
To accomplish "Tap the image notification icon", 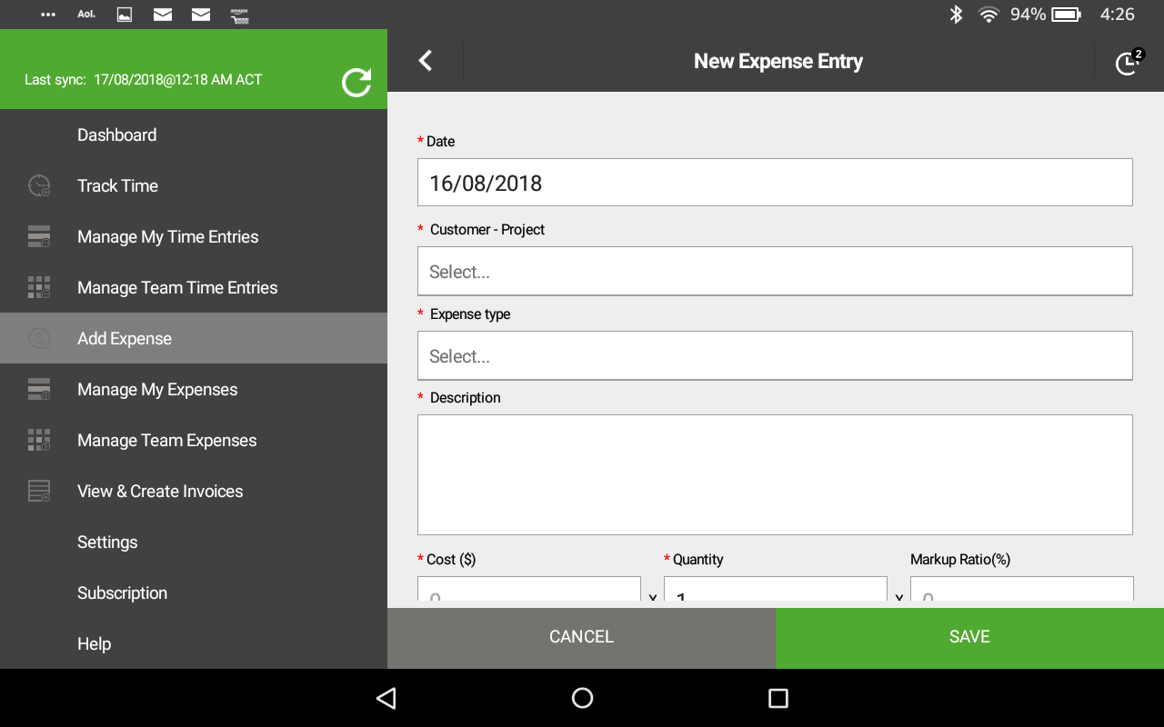I will point(125,15).
